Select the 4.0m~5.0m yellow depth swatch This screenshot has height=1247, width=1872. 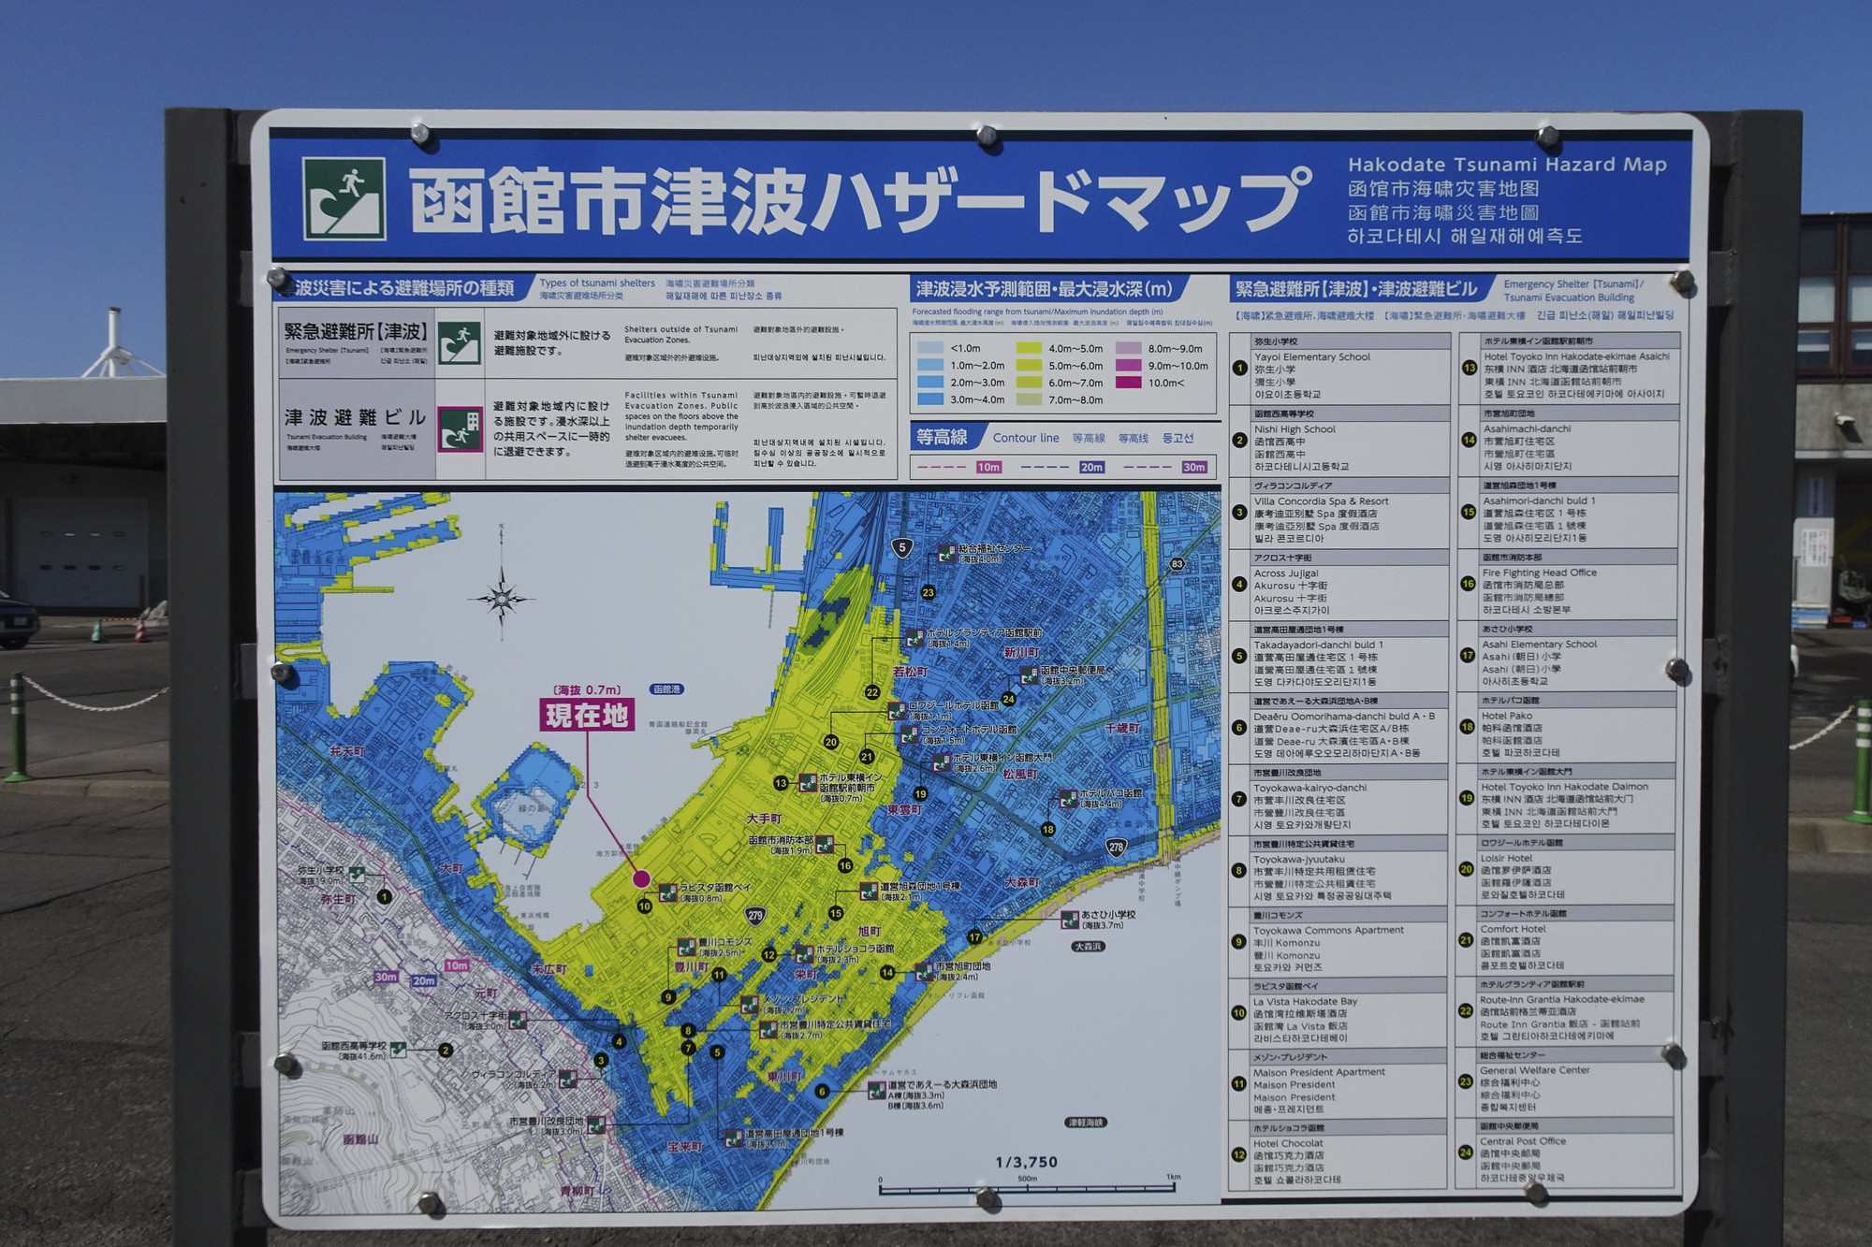click(1030, 349)
